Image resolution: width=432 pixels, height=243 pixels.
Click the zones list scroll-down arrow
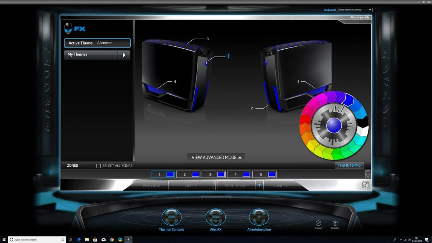(x=368, y=176)
